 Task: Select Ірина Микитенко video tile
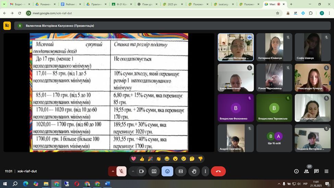click(236, 78)
